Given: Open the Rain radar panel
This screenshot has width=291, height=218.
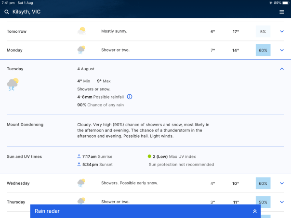Looking at the screenshot, I should pos(47,211).
